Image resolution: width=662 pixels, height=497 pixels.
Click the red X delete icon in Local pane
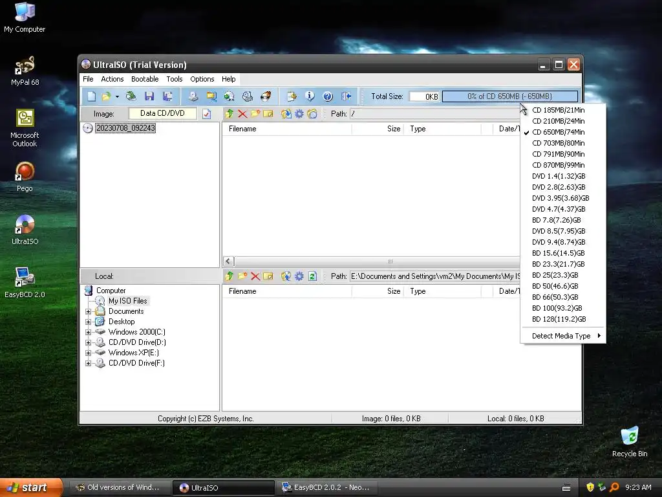(255, 276)
